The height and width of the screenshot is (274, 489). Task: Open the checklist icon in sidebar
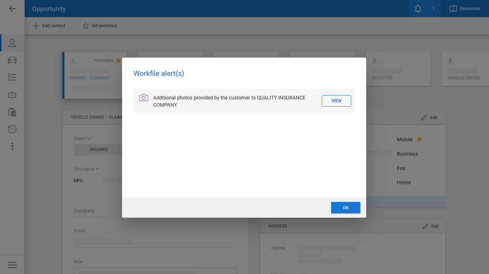coord(12,78)
